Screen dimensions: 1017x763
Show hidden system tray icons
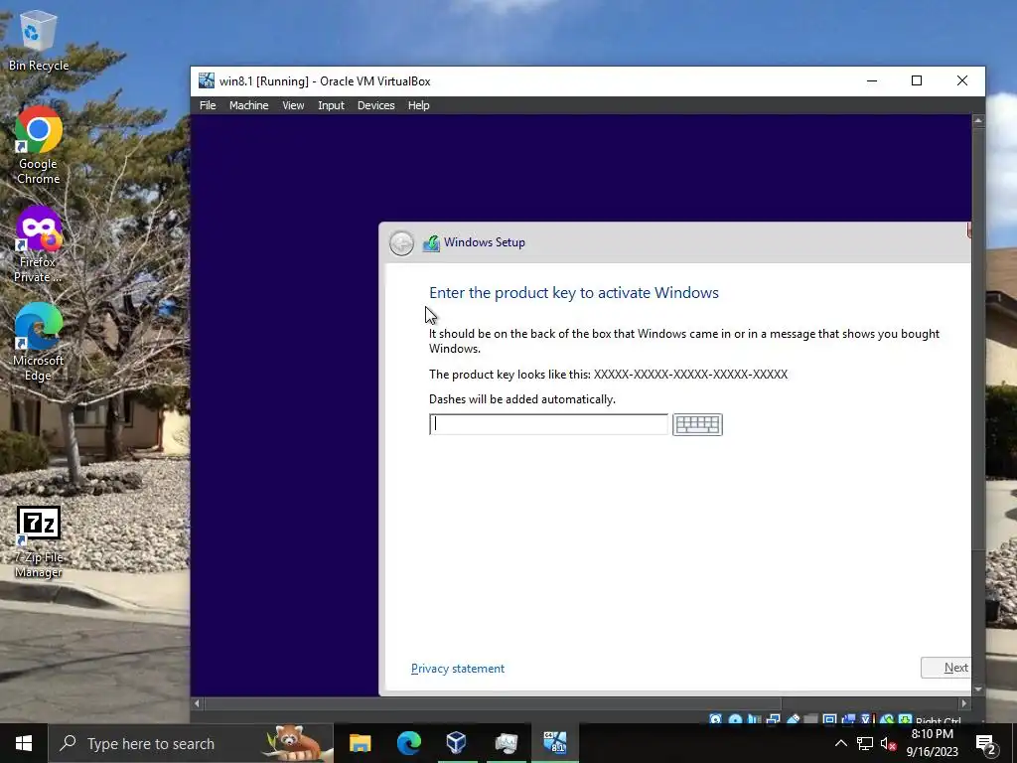pyautogui.click(x=840, y=743)
